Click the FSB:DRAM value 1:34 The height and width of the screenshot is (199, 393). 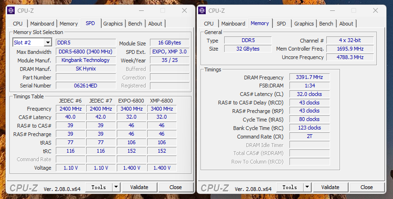pyautogui.click(x=310, y=86)
